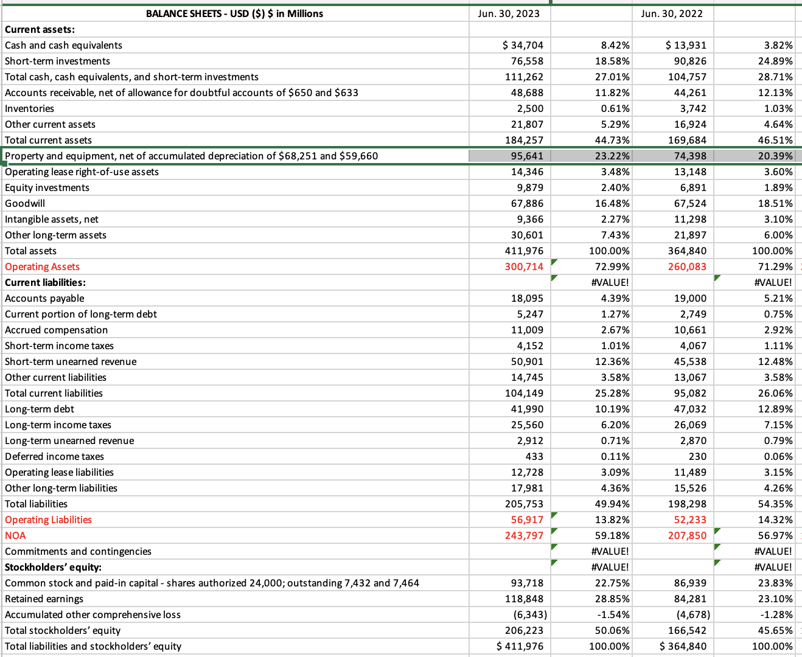Click the green flag on the NOA 59.18% cell

tap(554, 532)
